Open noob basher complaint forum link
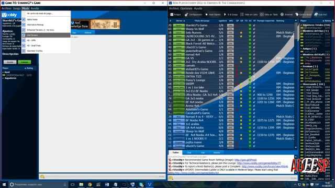The width and height of the screenshot is (335, 188). click(265, 167)
